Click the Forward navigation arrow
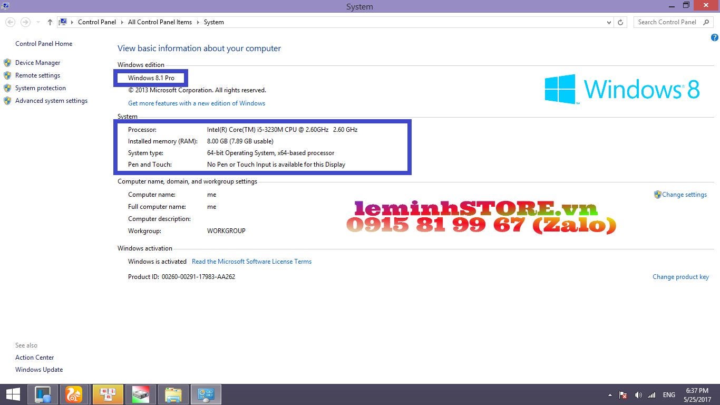This screenshot has width=720, height=405. (x=25, y=22)
